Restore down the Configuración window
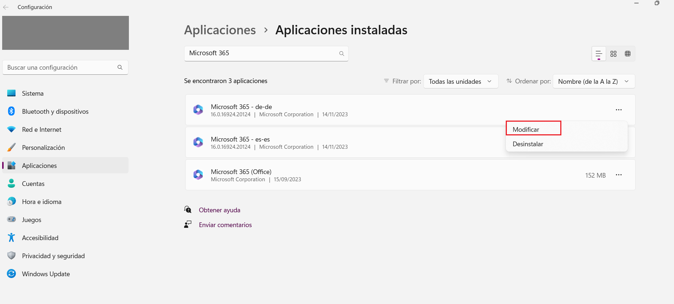 [657, 3]
